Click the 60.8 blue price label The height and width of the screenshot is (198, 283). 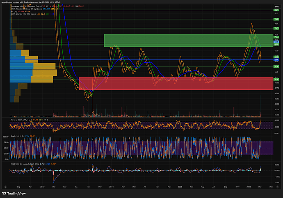276,59
